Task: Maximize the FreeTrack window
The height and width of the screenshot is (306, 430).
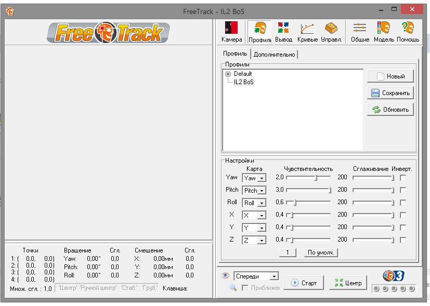Action: (394, 9)
